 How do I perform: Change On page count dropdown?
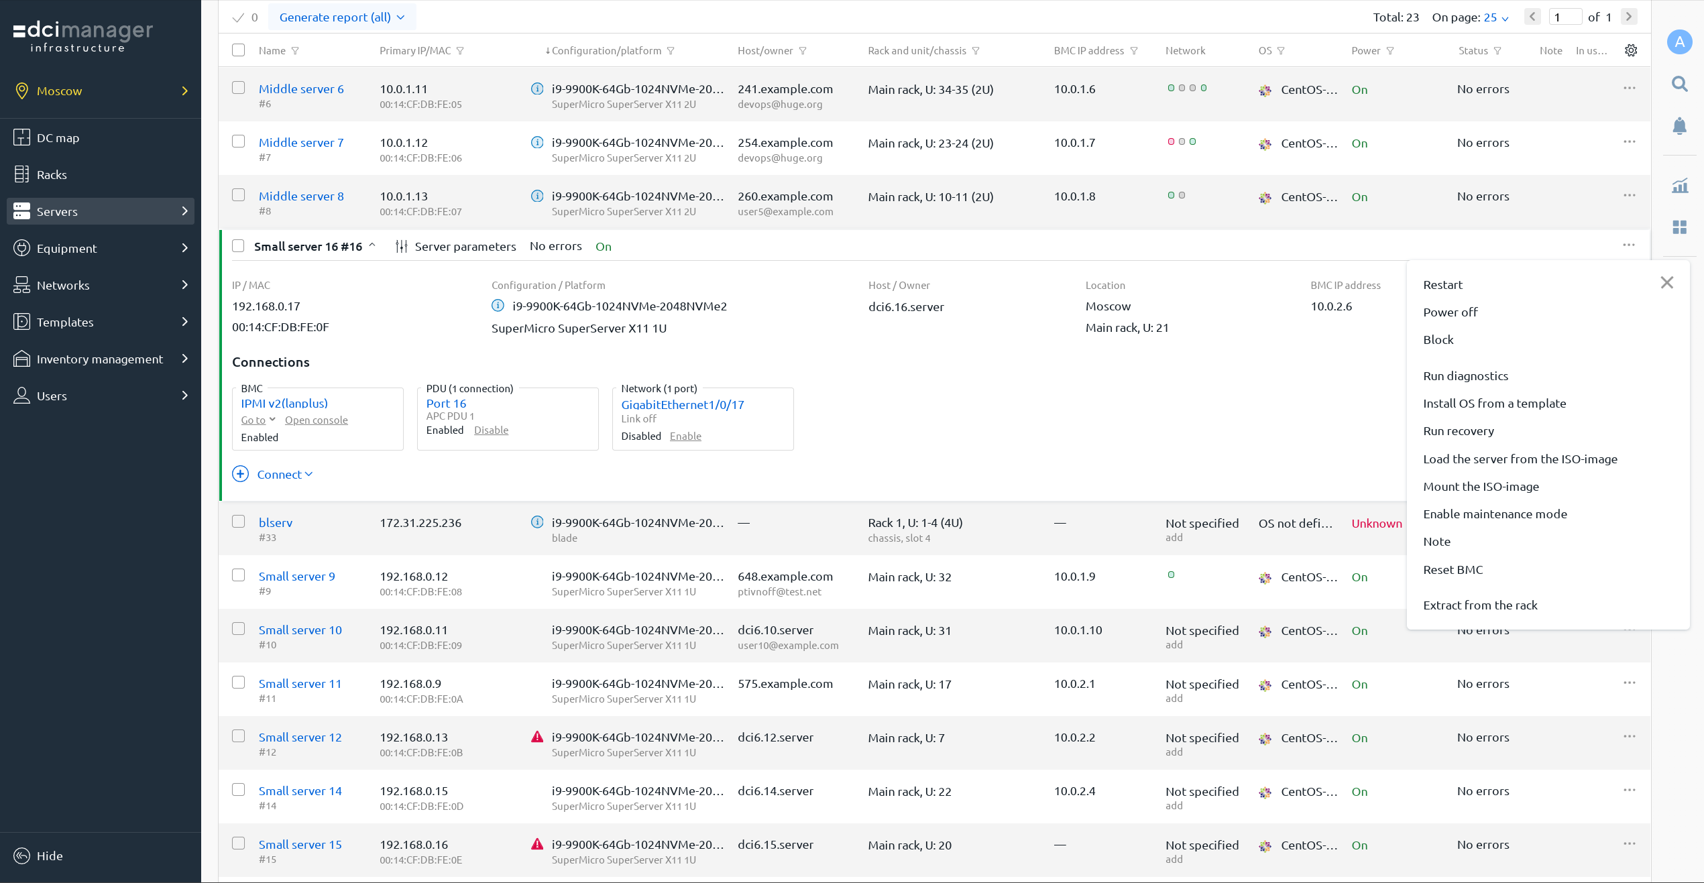(1495, 17)
